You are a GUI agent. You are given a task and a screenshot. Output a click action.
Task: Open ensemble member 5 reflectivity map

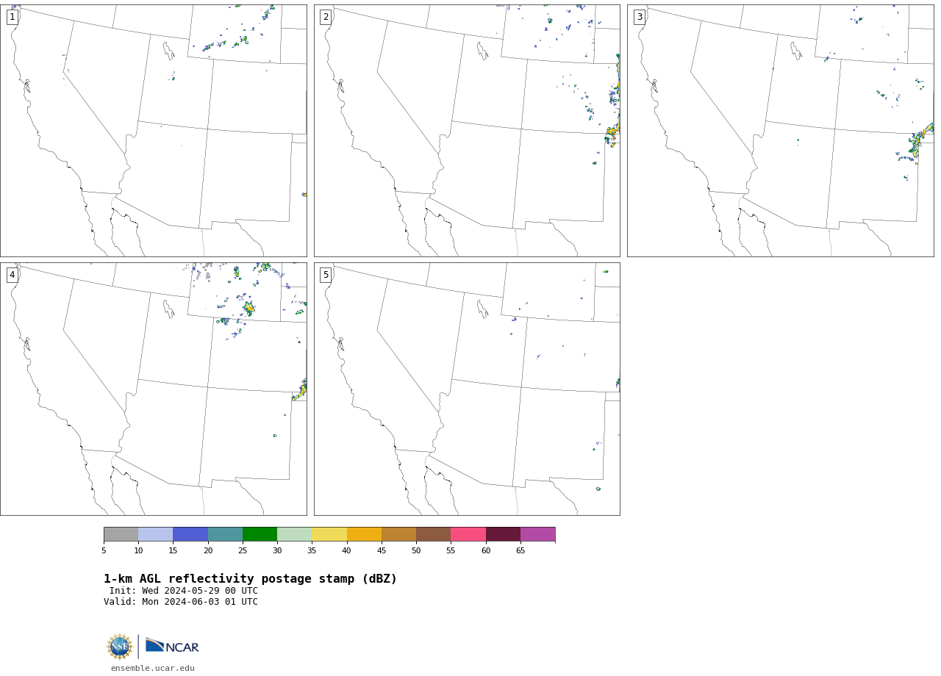[467, 389]
